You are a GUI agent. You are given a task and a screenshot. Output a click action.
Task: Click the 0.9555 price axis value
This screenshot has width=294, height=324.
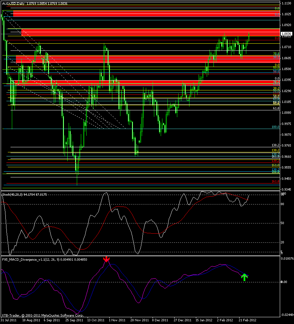click(x=286, y=168)
